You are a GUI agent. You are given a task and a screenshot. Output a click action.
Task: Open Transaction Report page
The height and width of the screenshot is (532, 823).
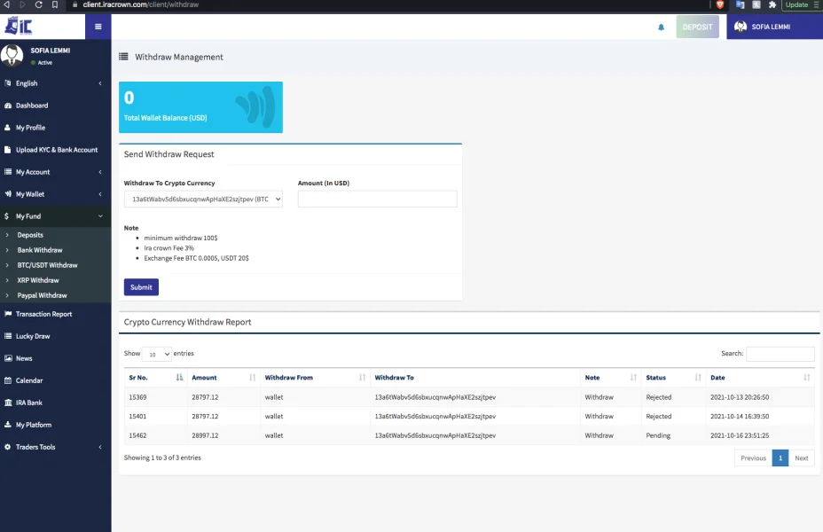tap(43, 314)
